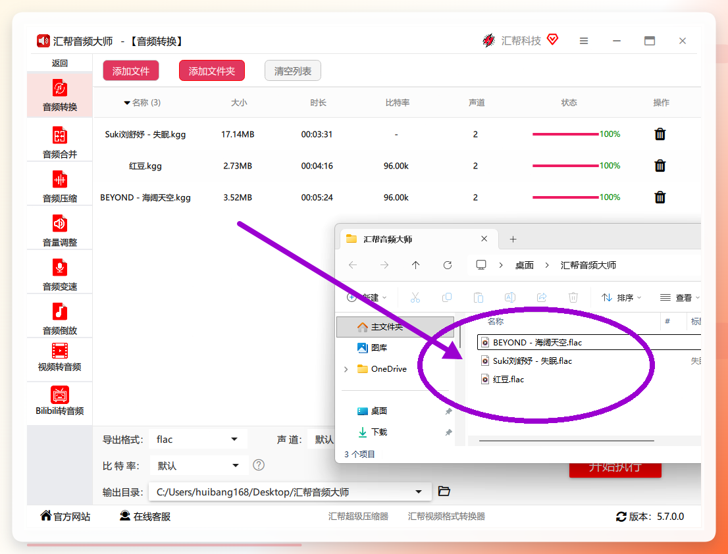Toggle sort arrow on 名称 (3) column
The width and height of the screenshot is (728, 554).
[127, 103]
